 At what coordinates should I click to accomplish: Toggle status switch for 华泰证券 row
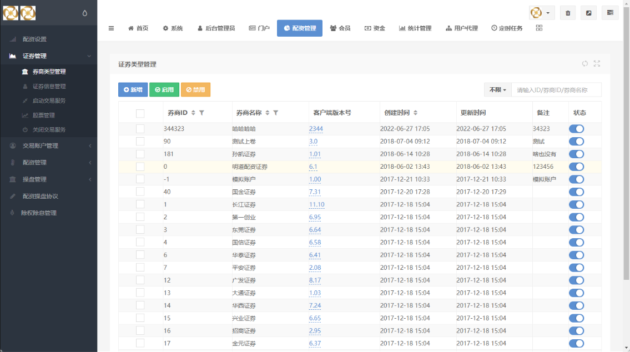click(576, 255)
